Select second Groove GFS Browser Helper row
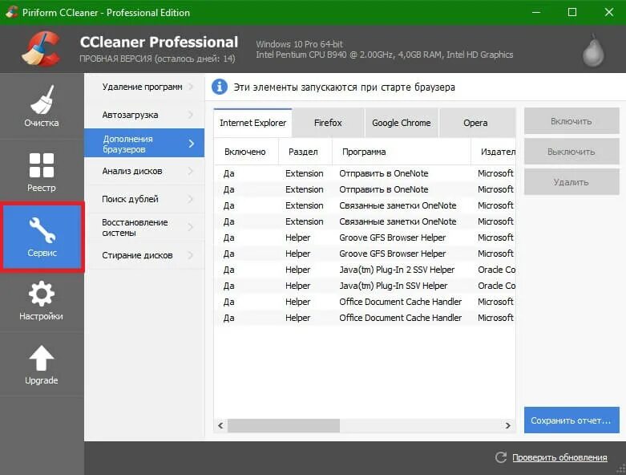This screenshot has width=626, height=475. 365,254
